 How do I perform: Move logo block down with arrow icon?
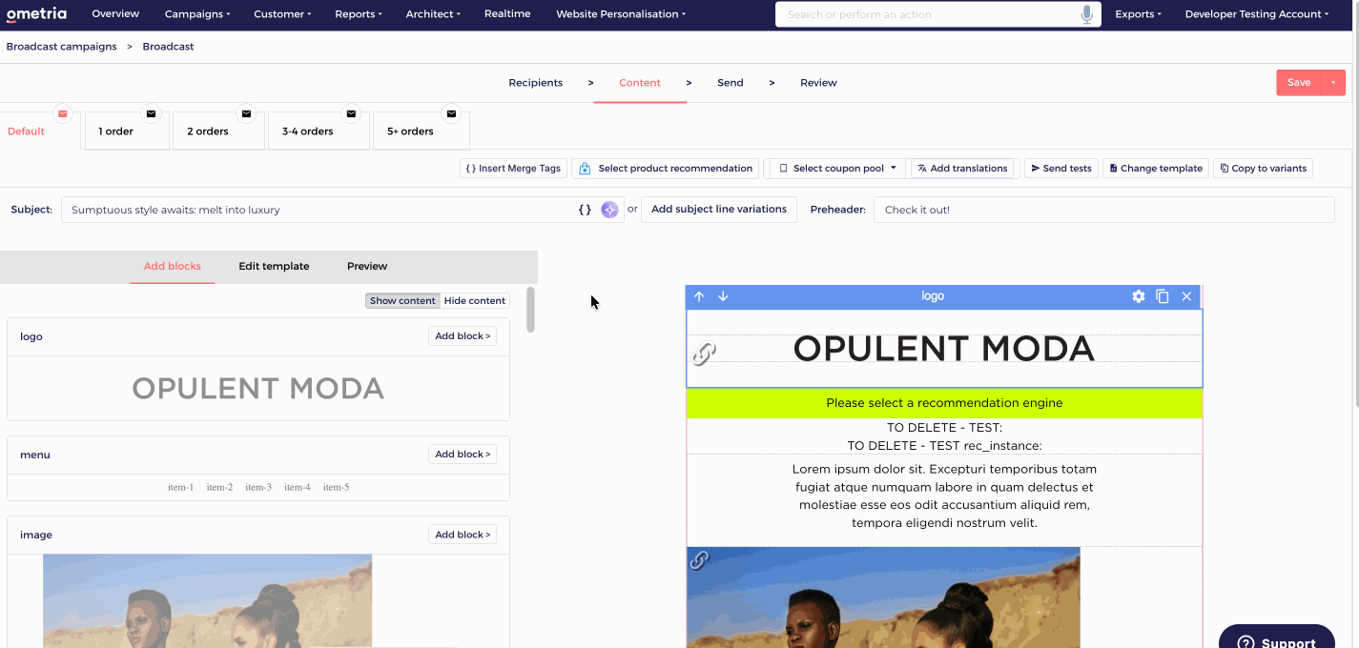(723, 296)
